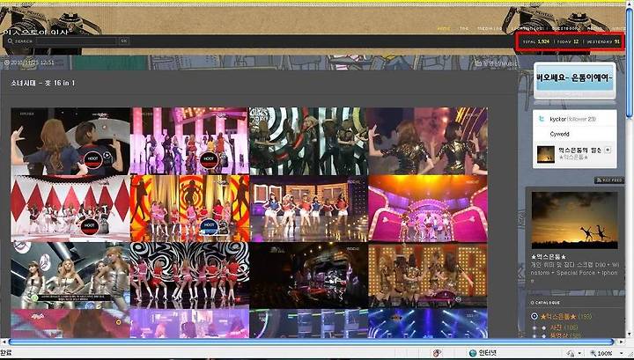Open the dropdown arrow beside the shield icon
634x360 pixels.
pyautogui.click(x=579, y=354)
